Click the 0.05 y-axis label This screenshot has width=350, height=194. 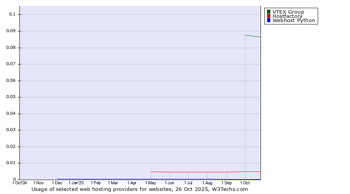point(10,97)
